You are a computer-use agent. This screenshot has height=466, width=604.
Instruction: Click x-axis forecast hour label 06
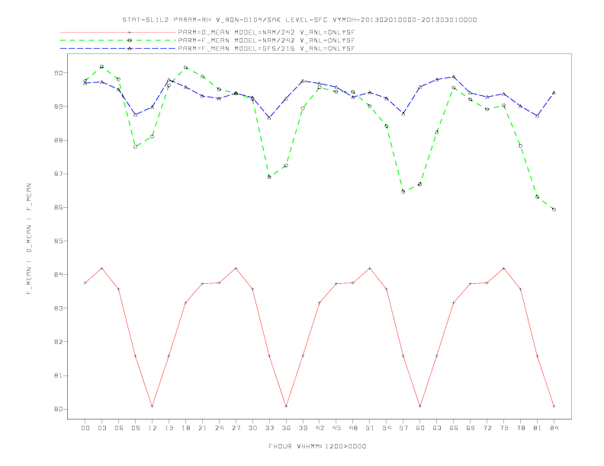(119, 428)
